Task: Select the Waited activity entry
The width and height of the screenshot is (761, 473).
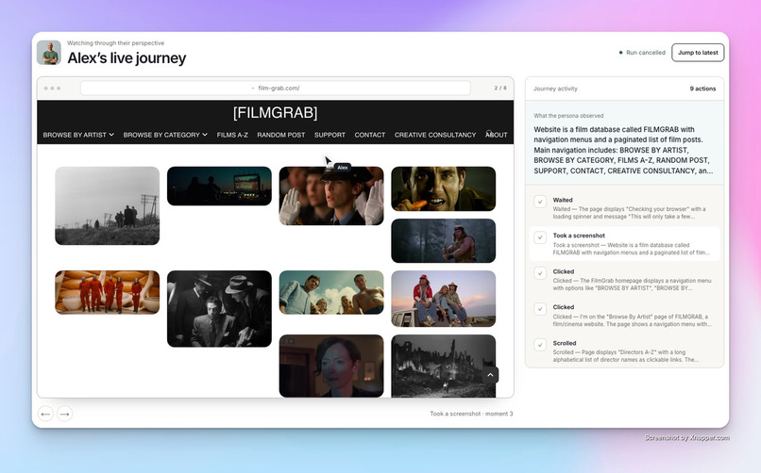Action: pos(624,208)
